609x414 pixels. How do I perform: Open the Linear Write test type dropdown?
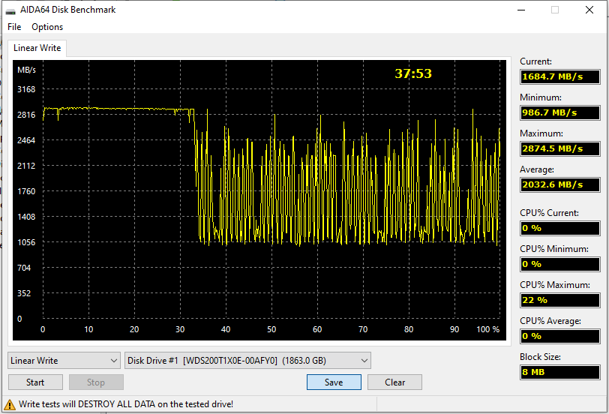(x=64, y=361)
